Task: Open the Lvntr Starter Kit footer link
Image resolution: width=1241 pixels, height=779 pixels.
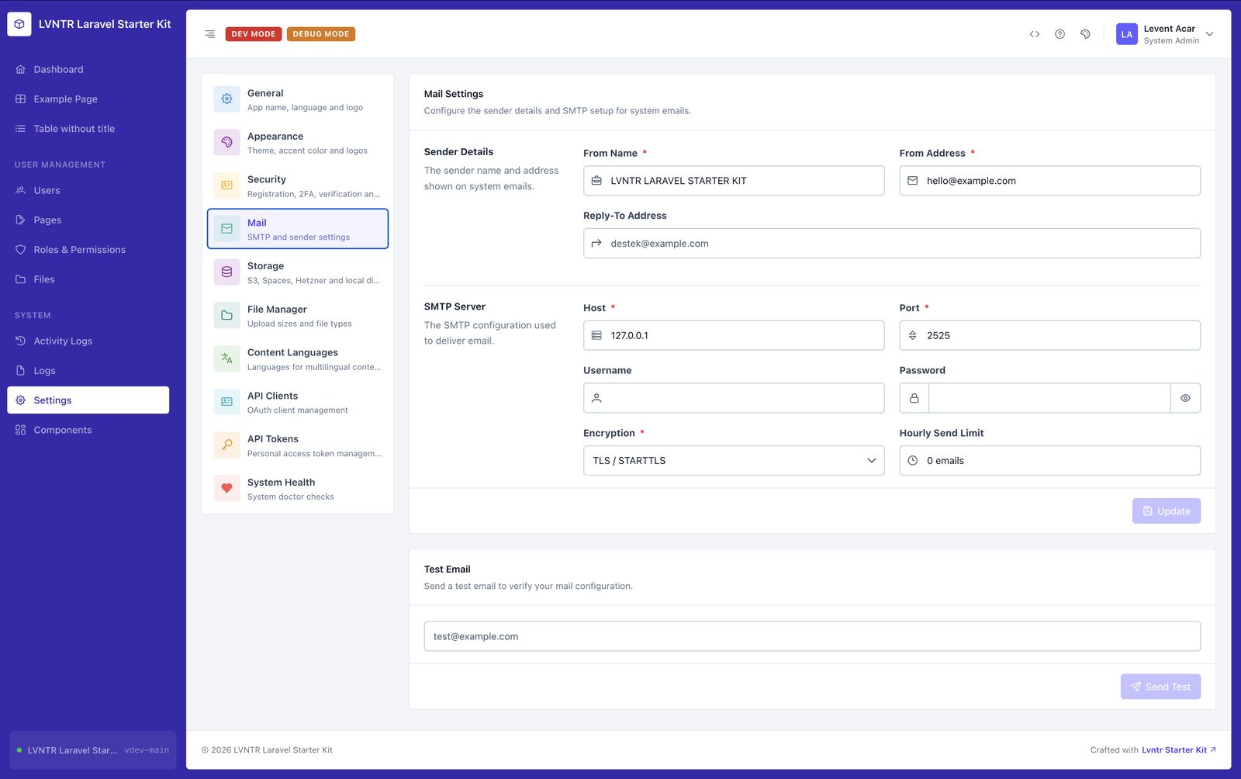Action: (1178, 750)
